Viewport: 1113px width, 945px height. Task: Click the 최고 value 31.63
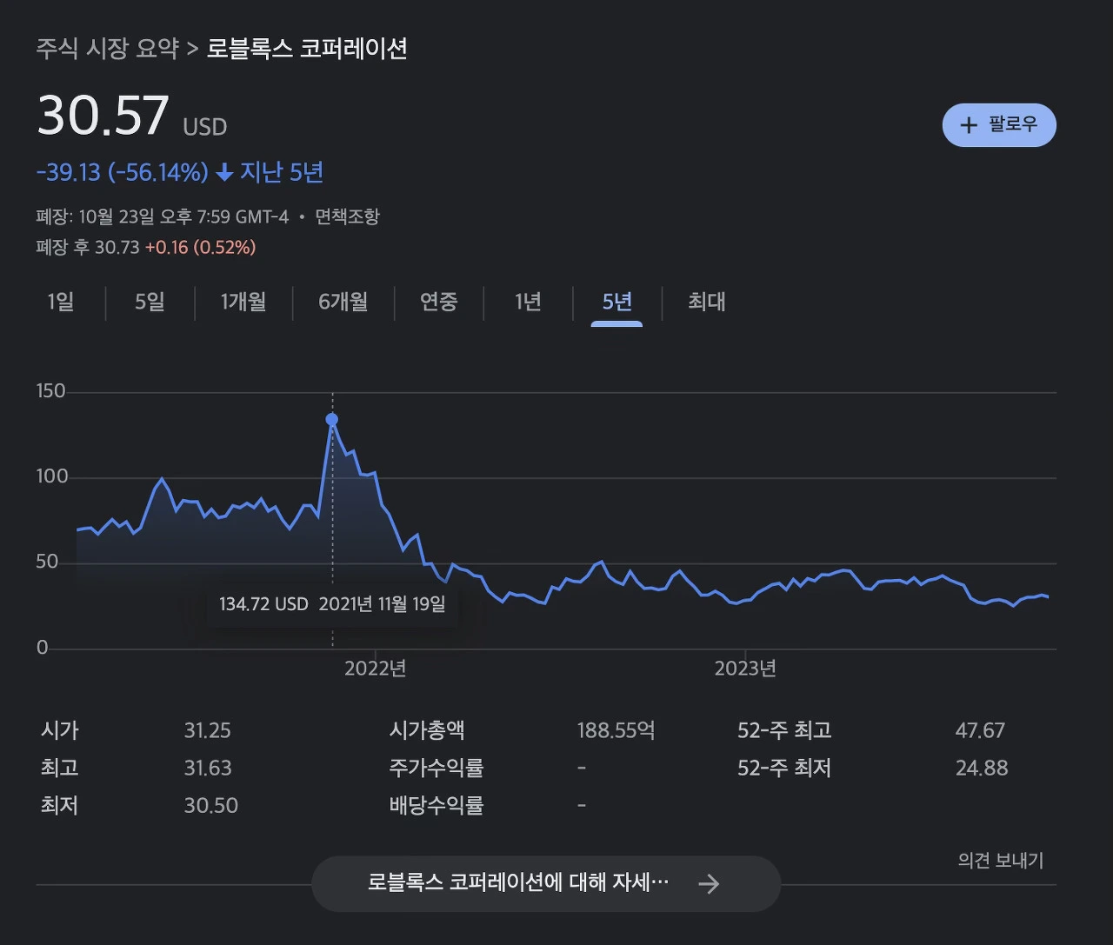[208, 769]
